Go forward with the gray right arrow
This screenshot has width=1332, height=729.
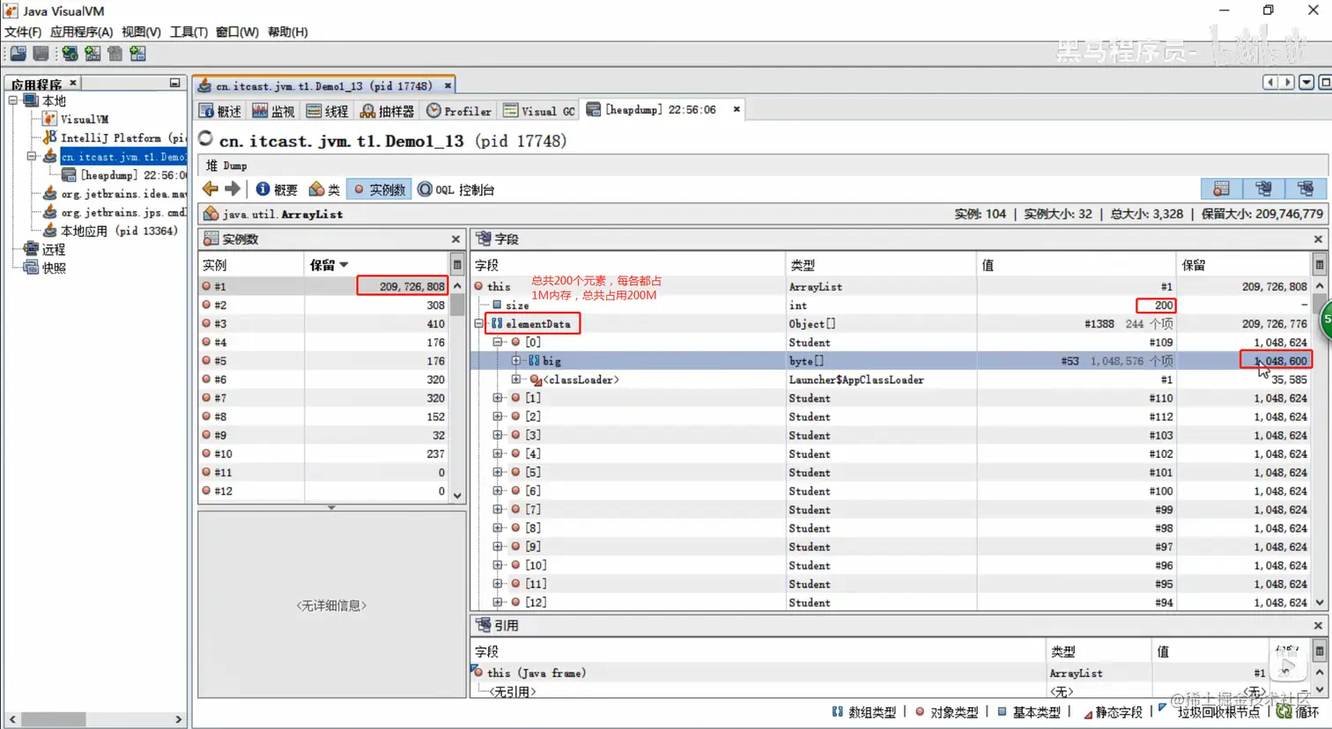click(233, 189)
